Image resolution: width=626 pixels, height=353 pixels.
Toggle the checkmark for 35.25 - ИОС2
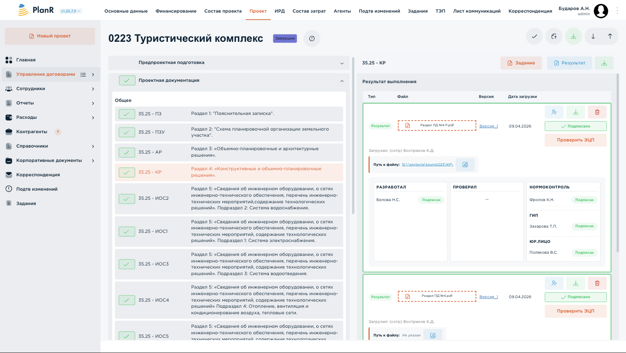pos(127,198)
